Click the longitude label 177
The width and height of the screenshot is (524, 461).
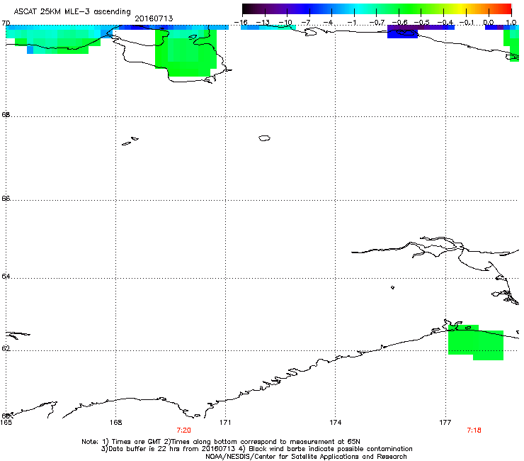(445, 423)
